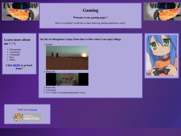This screenshot has width=181, height=136.
Task: Click the VA-11 Hall-A Cyberpunk Bartender Action entry
Action: 66,93
